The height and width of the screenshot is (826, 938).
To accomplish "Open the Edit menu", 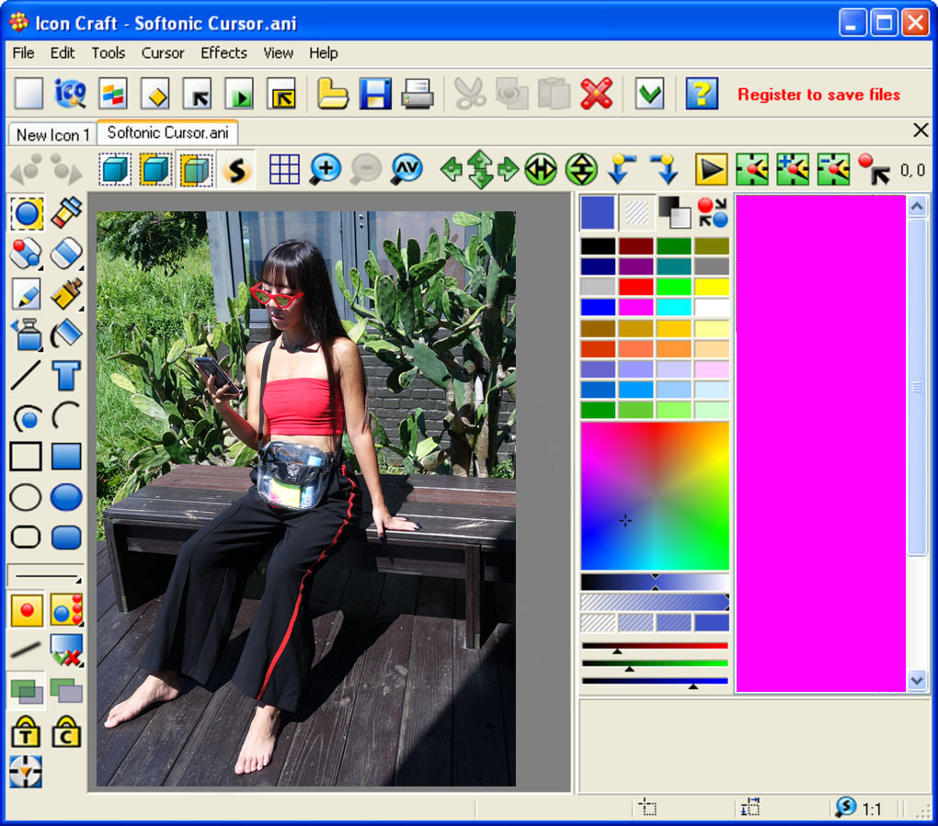I will [63, 53].
